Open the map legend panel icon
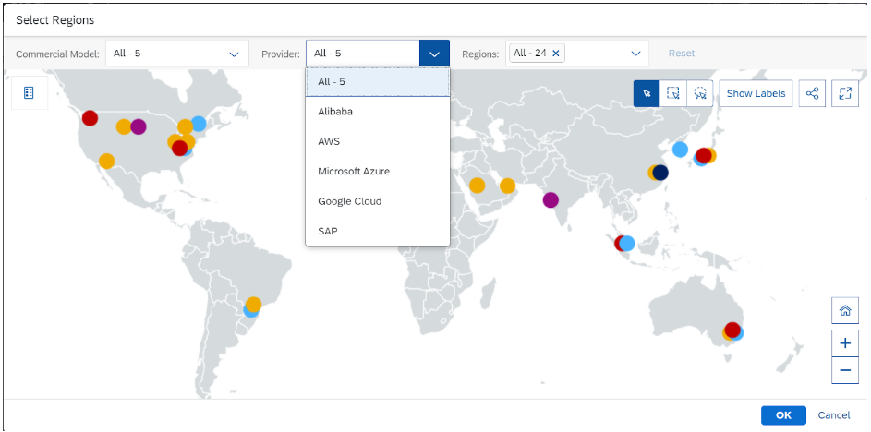 (29, 93)
